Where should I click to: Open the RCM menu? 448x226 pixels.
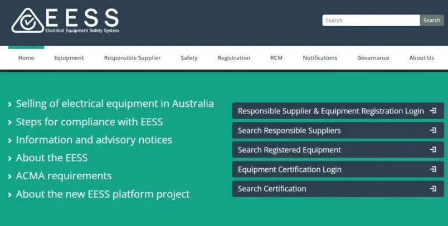[x=276, y=58]
